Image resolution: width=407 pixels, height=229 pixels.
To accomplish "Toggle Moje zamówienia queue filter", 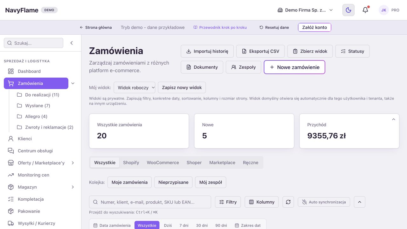I will 129,182.
